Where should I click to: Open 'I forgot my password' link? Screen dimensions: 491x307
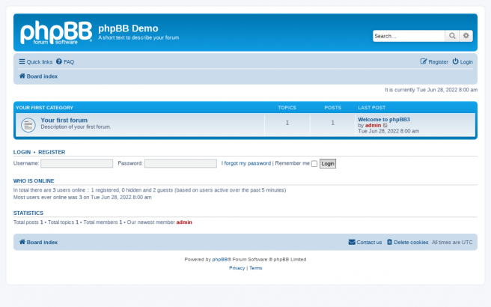coord(246,163)
